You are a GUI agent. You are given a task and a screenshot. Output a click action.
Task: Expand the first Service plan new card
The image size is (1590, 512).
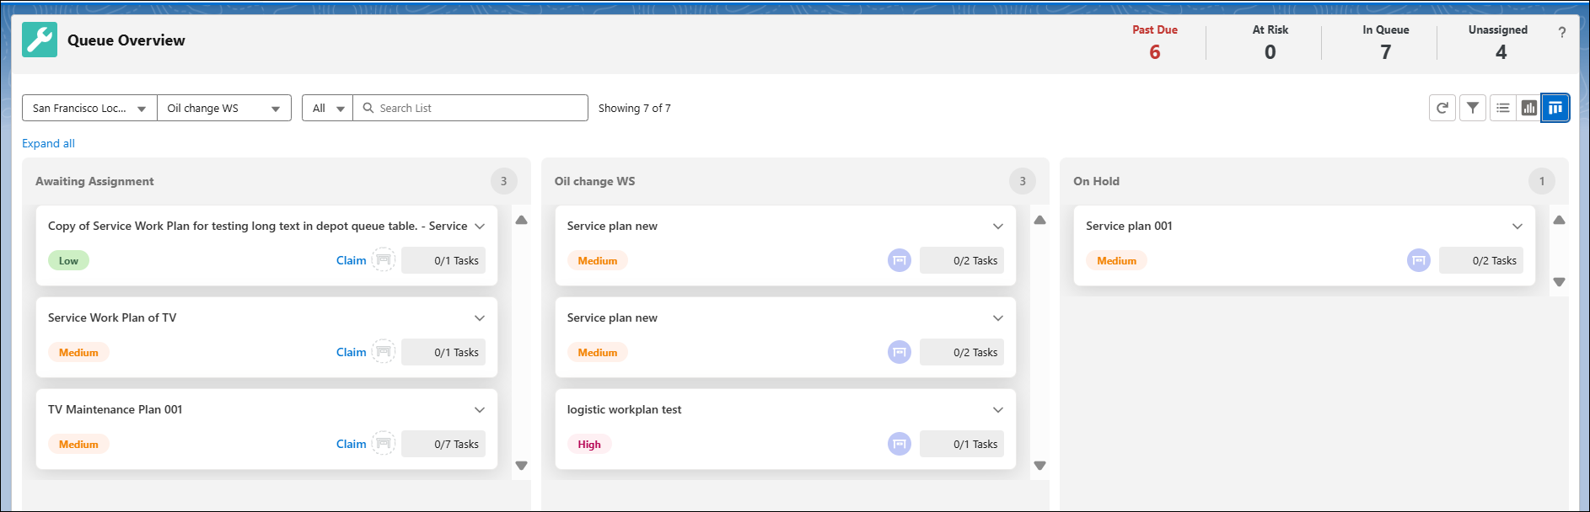998,226
